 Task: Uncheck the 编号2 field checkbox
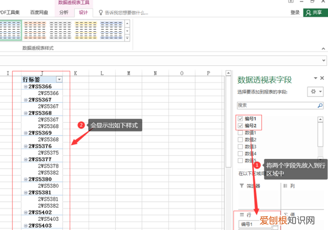pos(240,126)
